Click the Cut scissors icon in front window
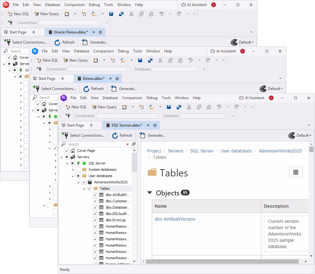315x274 pixels. (x=189, y=107)
